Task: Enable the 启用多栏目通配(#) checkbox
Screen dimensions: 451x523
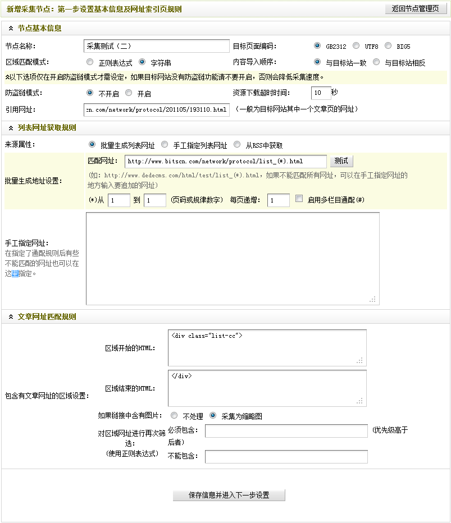Action: 299,199
